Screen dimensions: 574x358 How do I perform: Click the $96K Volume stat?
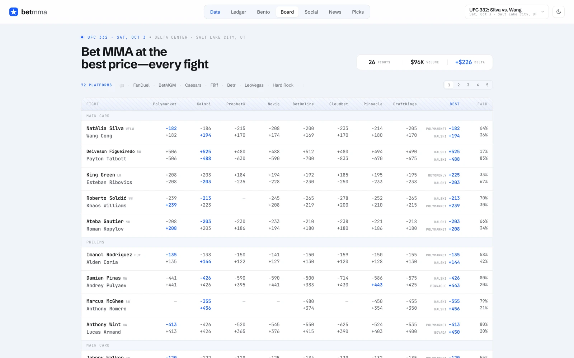tap(424, 62)
